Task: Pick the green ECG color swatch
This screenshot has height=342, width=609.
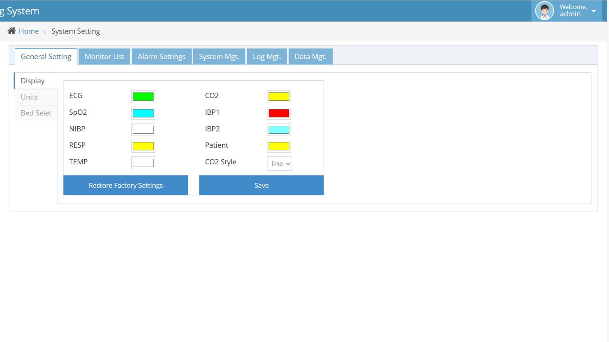Action: click(x=143, y=97)
